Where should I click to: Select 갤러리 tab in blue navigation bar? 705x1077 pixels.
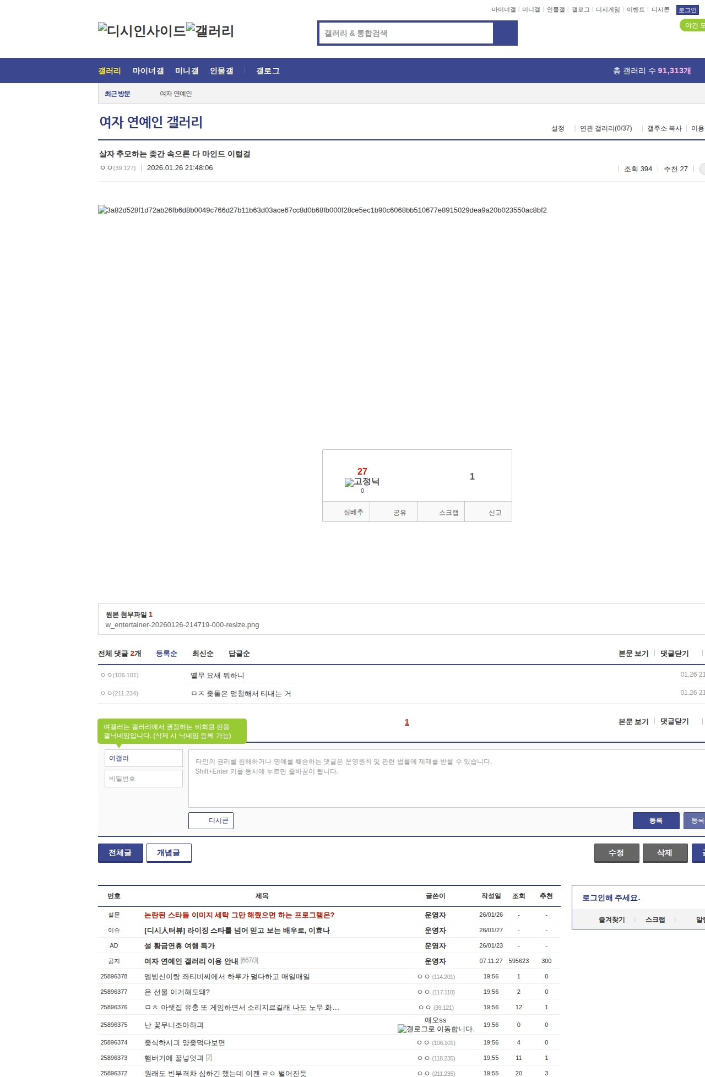click(x=110, y=70)
